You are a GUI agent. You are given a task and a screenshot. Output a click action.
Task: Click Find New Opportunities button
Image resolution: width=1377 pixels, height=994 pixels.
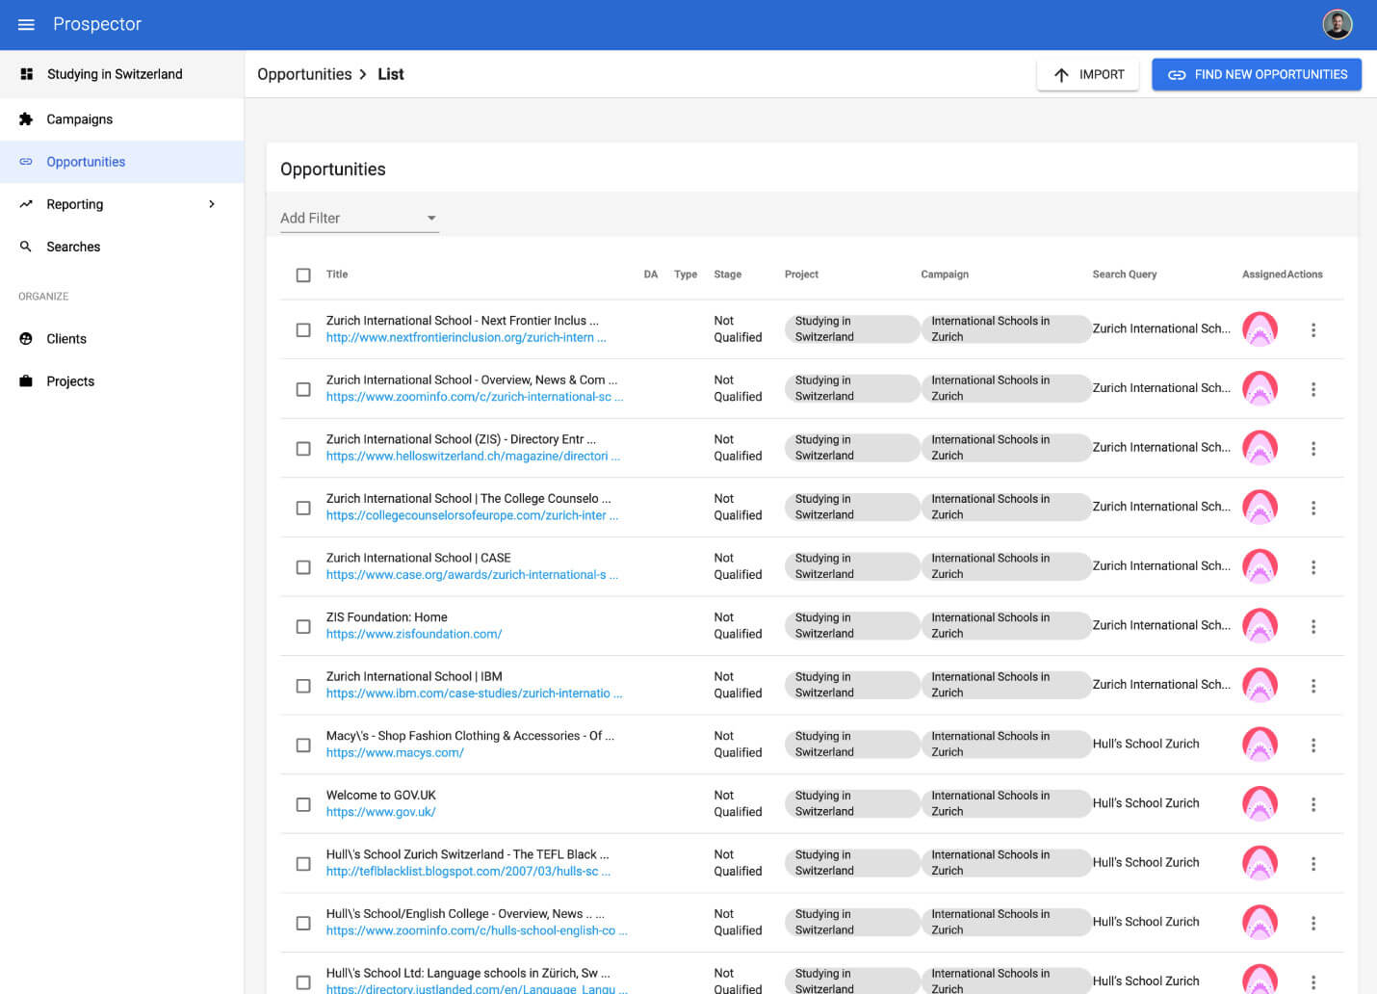(x=1257, y=74)
